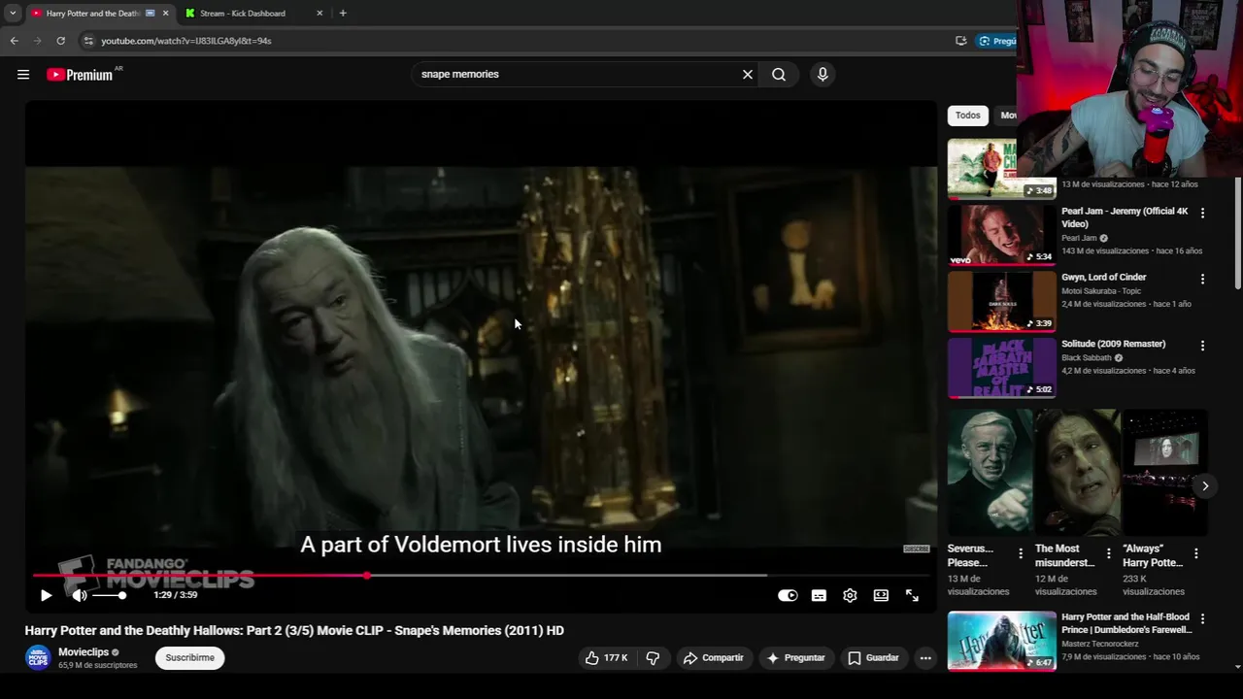Toggle the autoplay switch
This screenshot has width=1243, height=699.
point(788,595)
